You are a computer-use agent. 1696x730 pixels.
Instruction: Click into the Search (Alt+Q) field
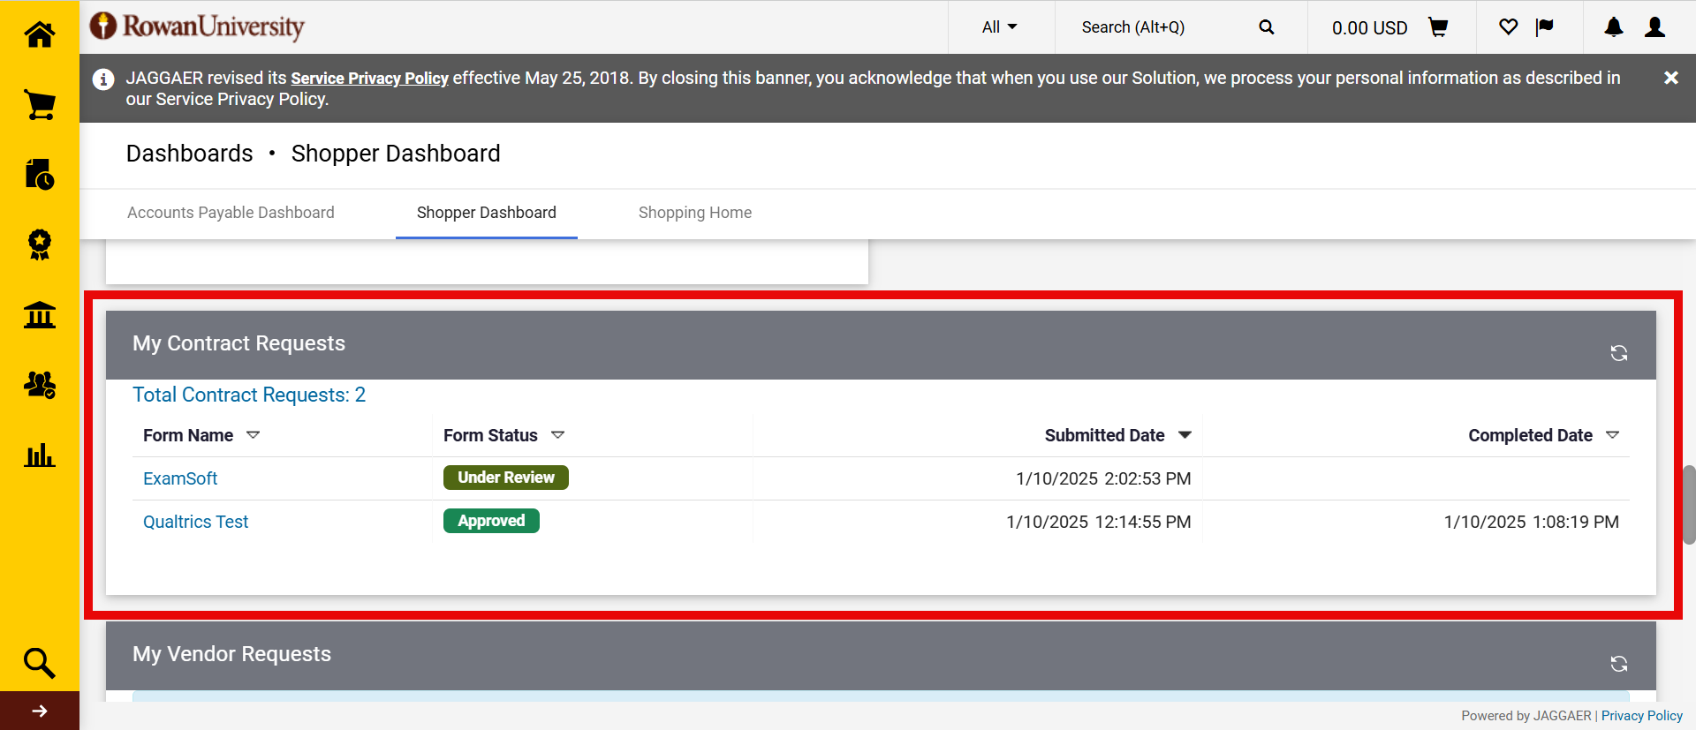point(1157,27)
